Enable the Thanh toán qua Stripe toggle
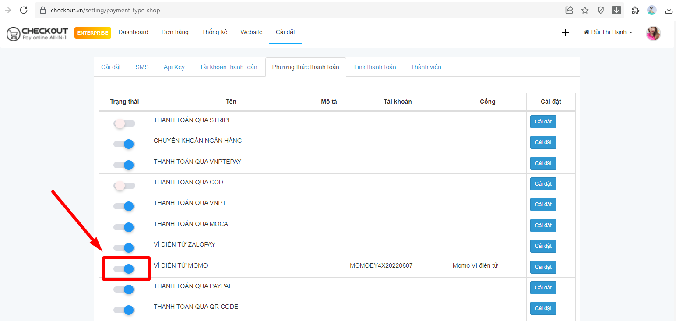 click(x=124, y=123)
